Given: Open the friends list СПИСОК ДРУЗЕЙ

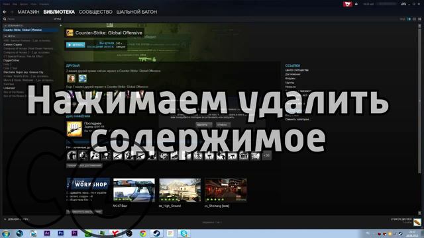Looking at the screenshot, I should pyautogui.click(x=401, y=219).
